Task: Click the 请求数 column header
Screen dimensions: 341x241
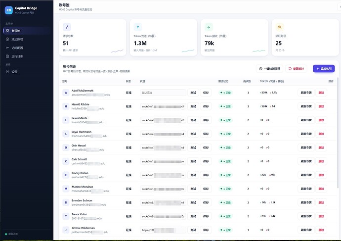Action: click(x=247, y=81)
